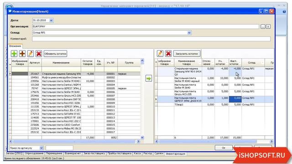The image size is (292, 164).
Task: Select the Вложения tab
Action: tap(15, 46)
